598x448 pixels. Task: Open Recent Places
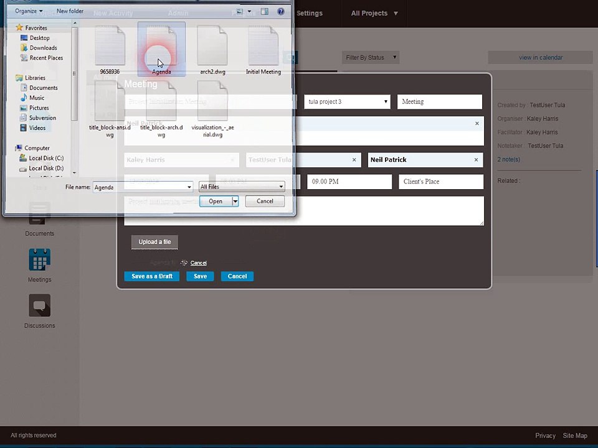click(x=46, y=57)
